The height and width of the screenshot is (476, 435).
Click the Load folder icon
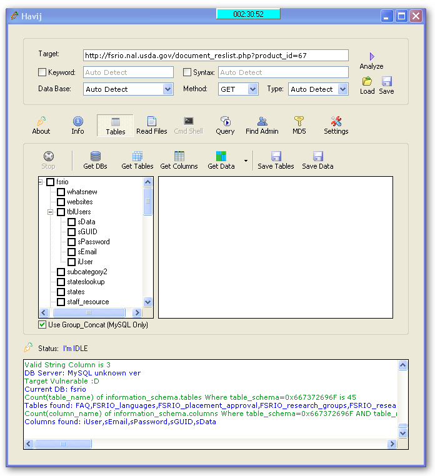(367, 81)
